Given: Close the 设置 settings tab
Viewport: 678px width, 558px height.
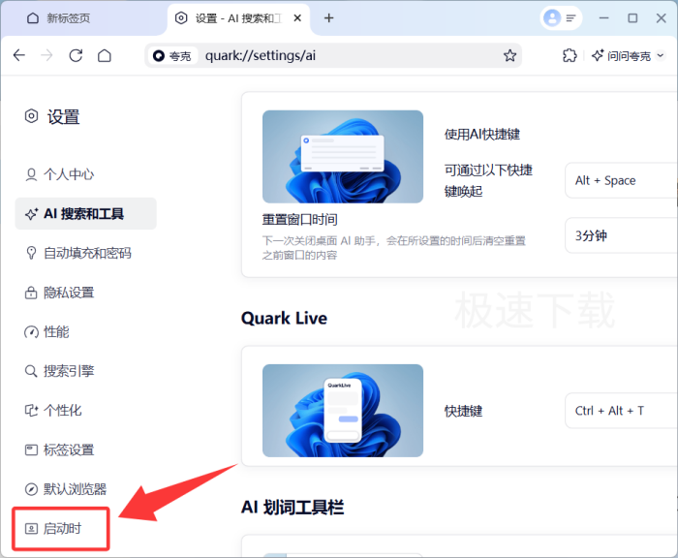Looking at the screenshot, I should coord(298,18).
